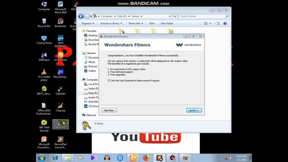288x162 pixels.
Task: Select the Raycasting desktop icon
Action: (x=60, y=74)
